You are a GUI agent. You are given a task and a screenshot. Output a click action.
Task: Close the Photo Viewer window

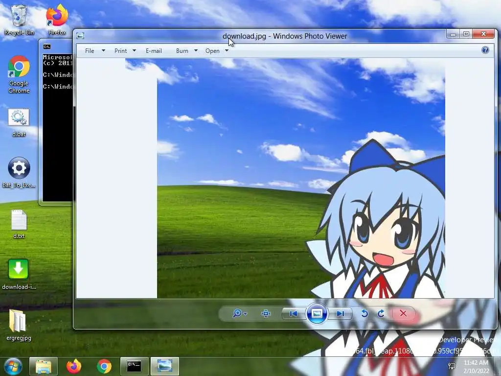pyautogui.click(x=484, y=34)
